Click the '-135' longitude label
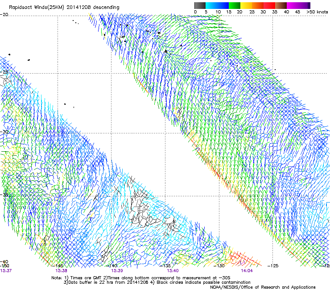This screenshot has height=290, width=330. pos(165,266)
